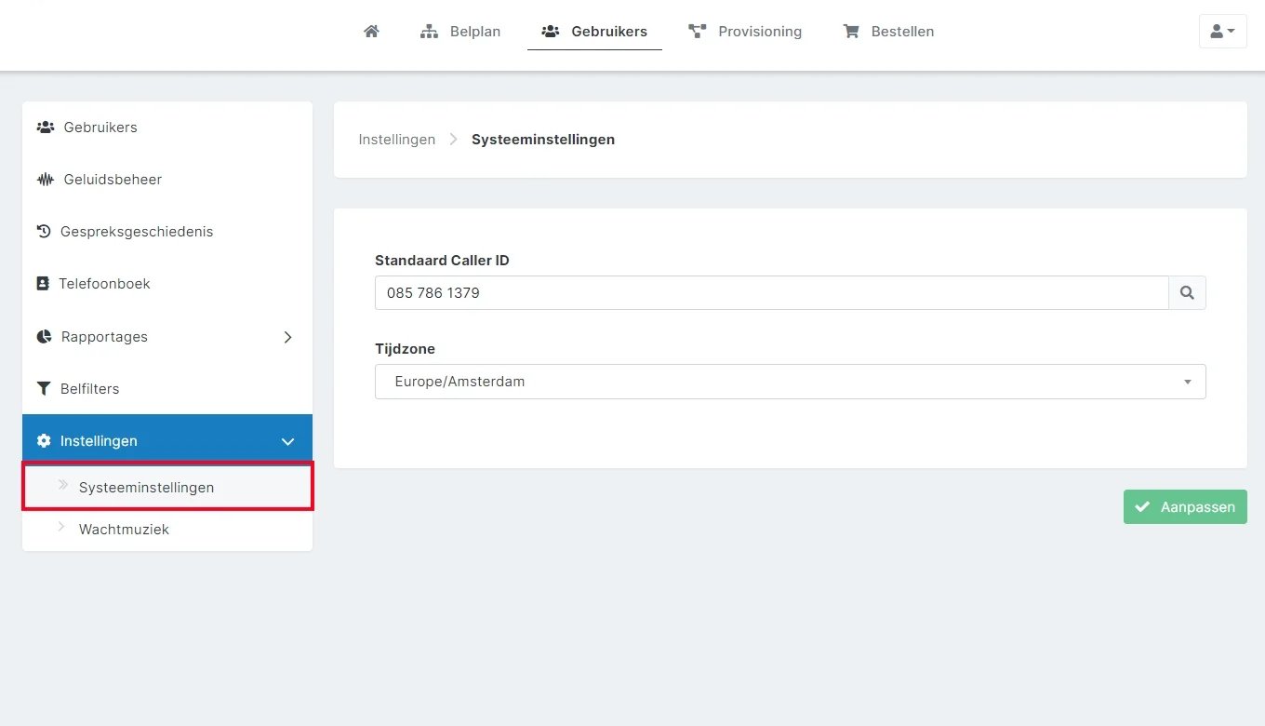Open the Gebruikers tab in top bar

[x=594, y=32]
